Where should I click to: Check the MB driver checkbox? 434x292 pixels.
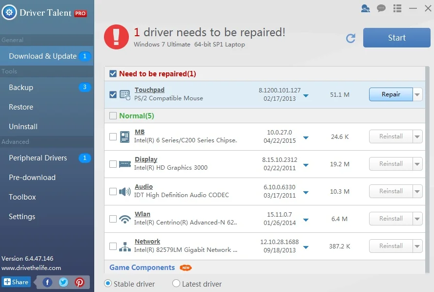(x=113, y=137)
